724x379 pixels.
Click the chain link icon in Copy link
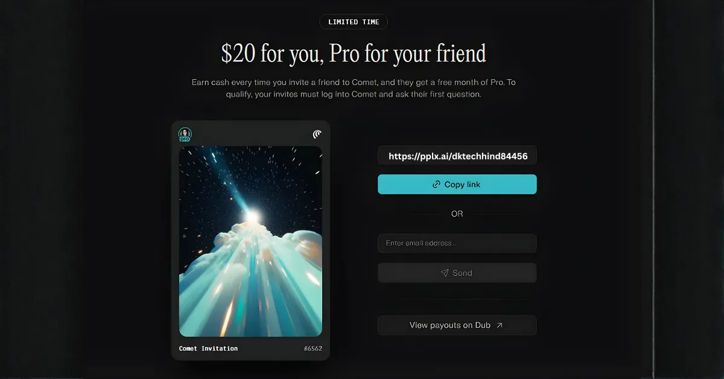[437, 185]
